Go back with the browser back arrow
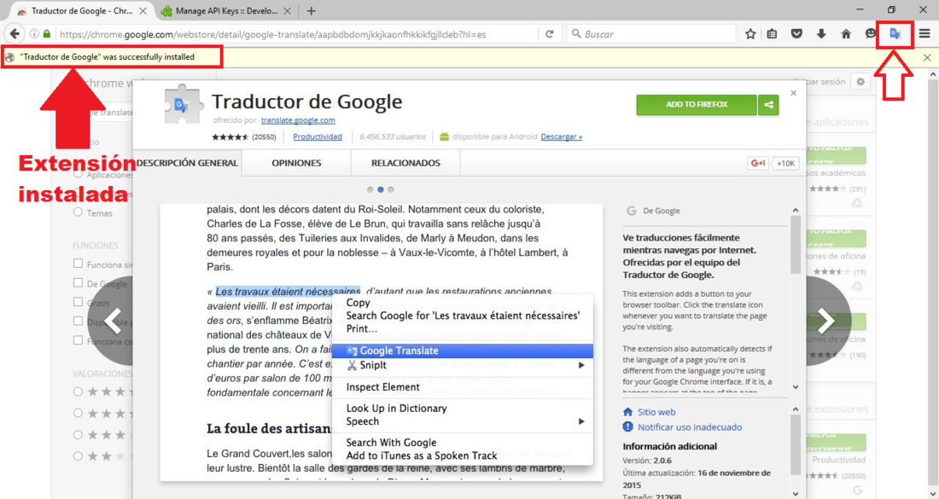 pos(15,34)
